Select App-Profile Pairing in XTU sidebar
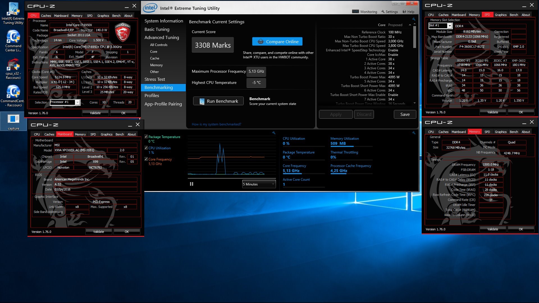Image resolution: width=539 pixels, height=303 pixels. (x=163, y=104)
